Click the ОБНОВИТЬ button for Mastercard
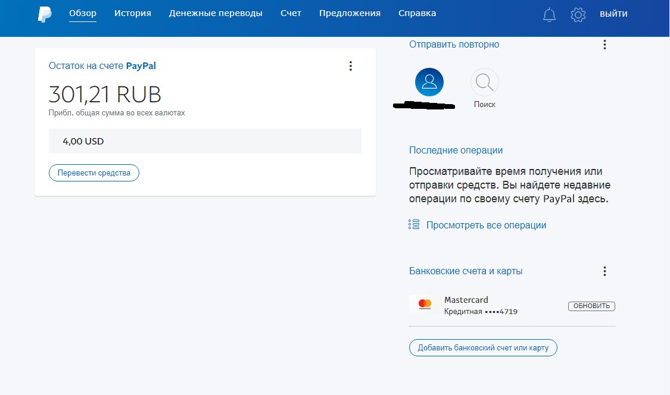Image resolution: width=670 pixels, height=395 pixels. (x=591, y=306)
